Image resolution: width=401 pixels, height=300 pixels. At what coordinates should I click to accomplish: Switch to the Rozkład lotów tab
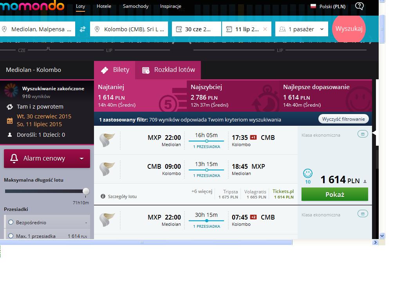[x=168, y=70]
